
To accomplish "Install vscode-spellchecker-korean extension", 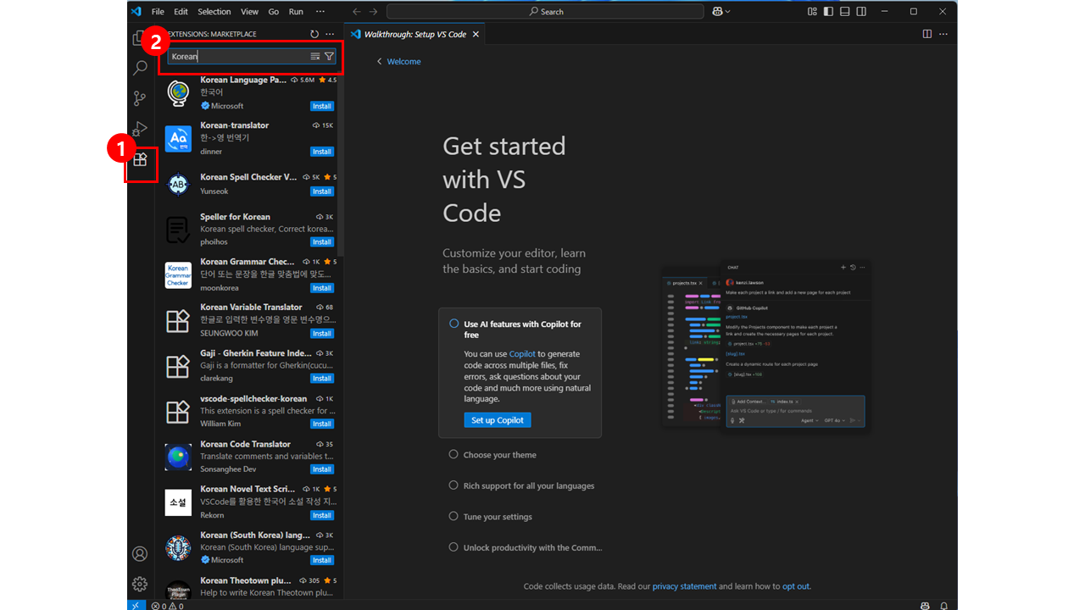I will 322,424.
